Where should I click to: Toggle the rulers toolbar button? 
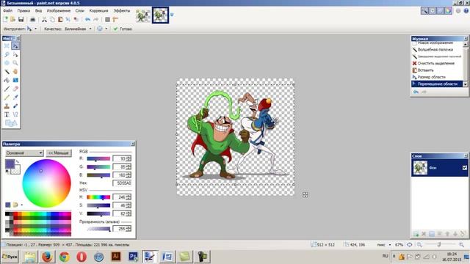(115, 20)
